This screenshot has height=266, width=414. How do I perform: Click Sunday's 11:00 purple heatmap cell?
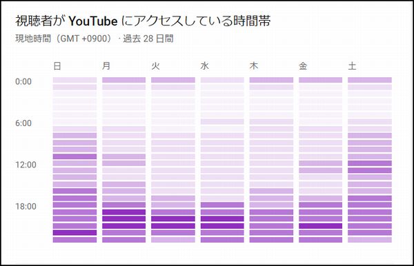[x=75, y=156]
